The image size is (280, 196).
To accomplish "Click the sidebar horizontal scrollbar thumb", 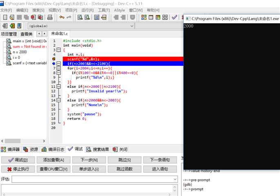I will click(x=13, y=141).
